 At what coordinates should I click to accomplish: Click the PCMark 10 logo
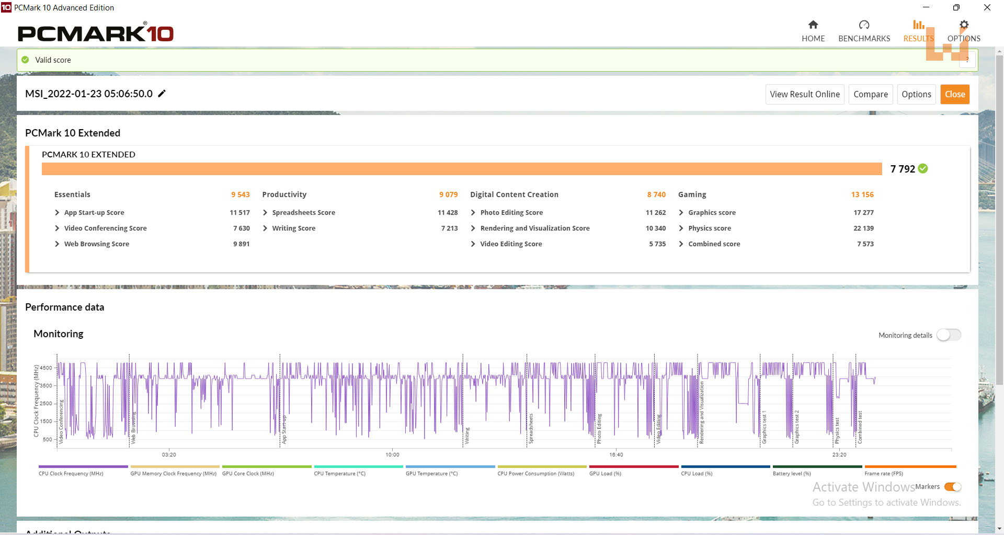pos(96,32)
